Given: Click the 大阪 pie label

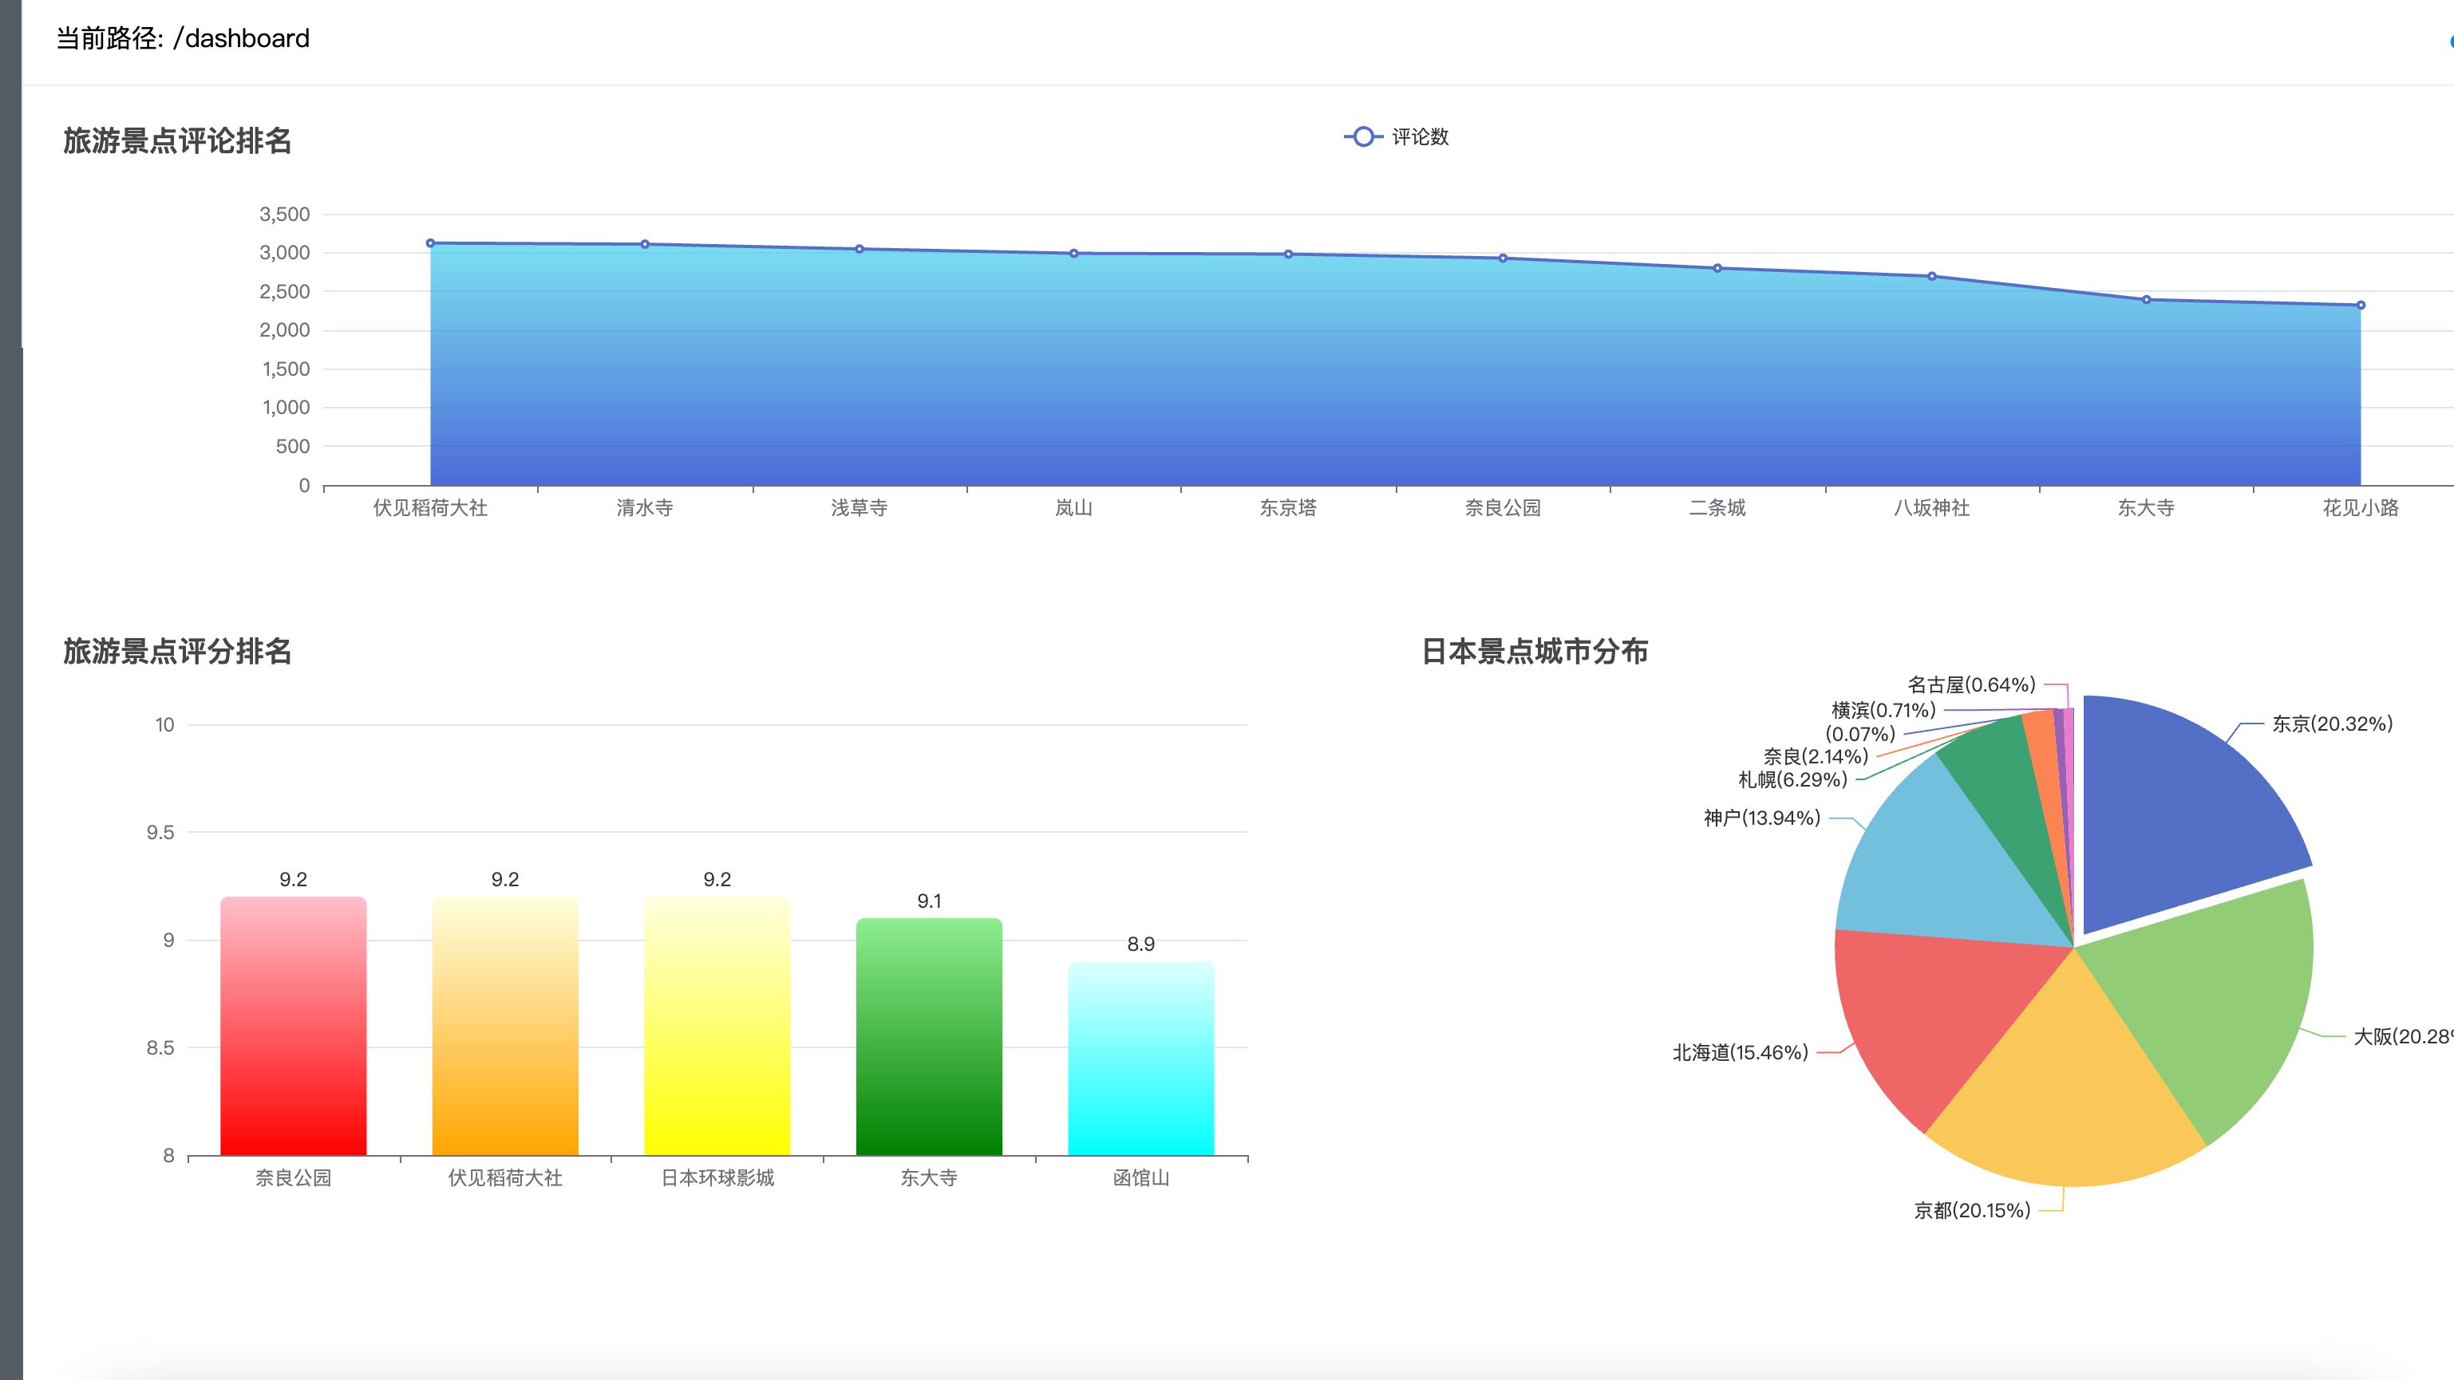Looking at the screenshot, I should point(2403,1037).
